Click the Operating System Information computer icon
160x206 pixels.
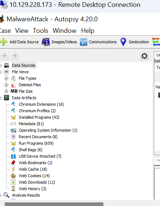tap(14, 130)
